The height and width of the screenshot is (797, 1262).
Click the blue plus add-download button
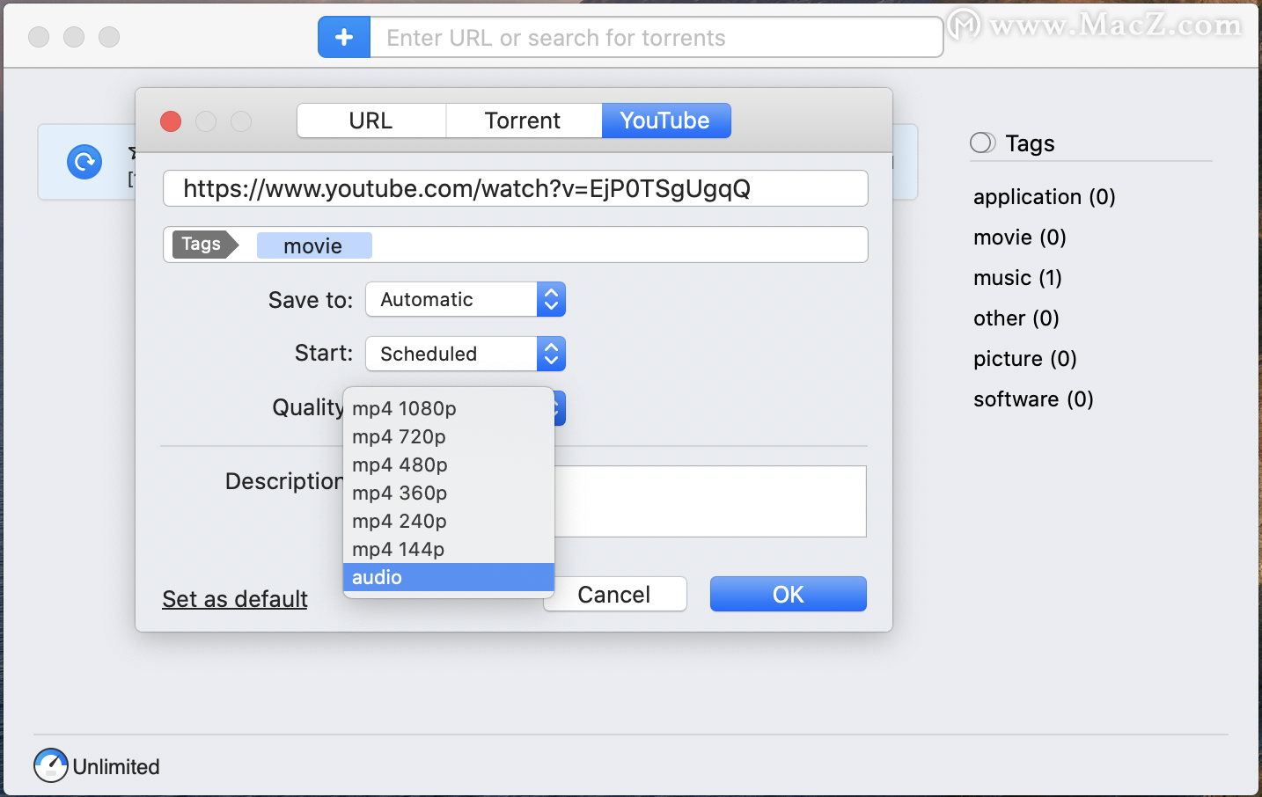[x=344, y=38]
